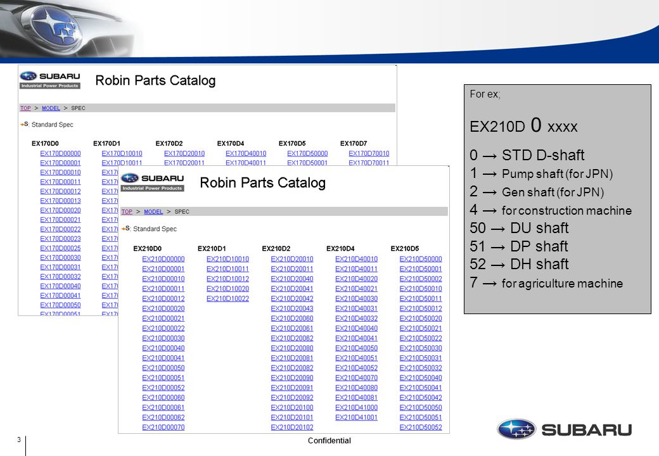The image size is (659, 456).
Task: Click the Standard Spec icon in the EX210 window
Action: 125,229
